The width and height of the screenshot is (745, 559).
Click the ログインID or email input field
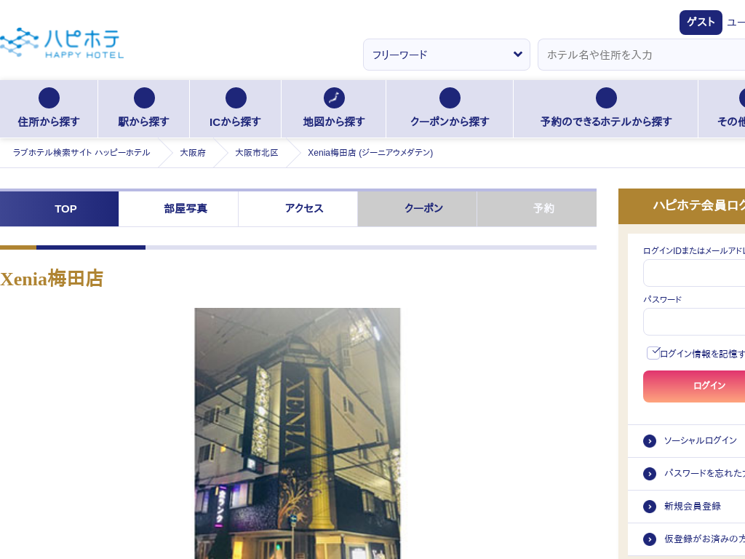pos(694,273)
